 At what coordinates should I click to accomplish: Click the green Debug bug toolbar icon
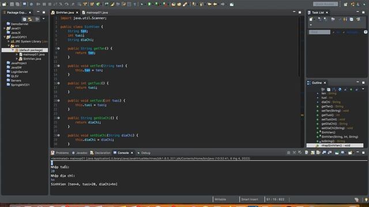[142, 4]
